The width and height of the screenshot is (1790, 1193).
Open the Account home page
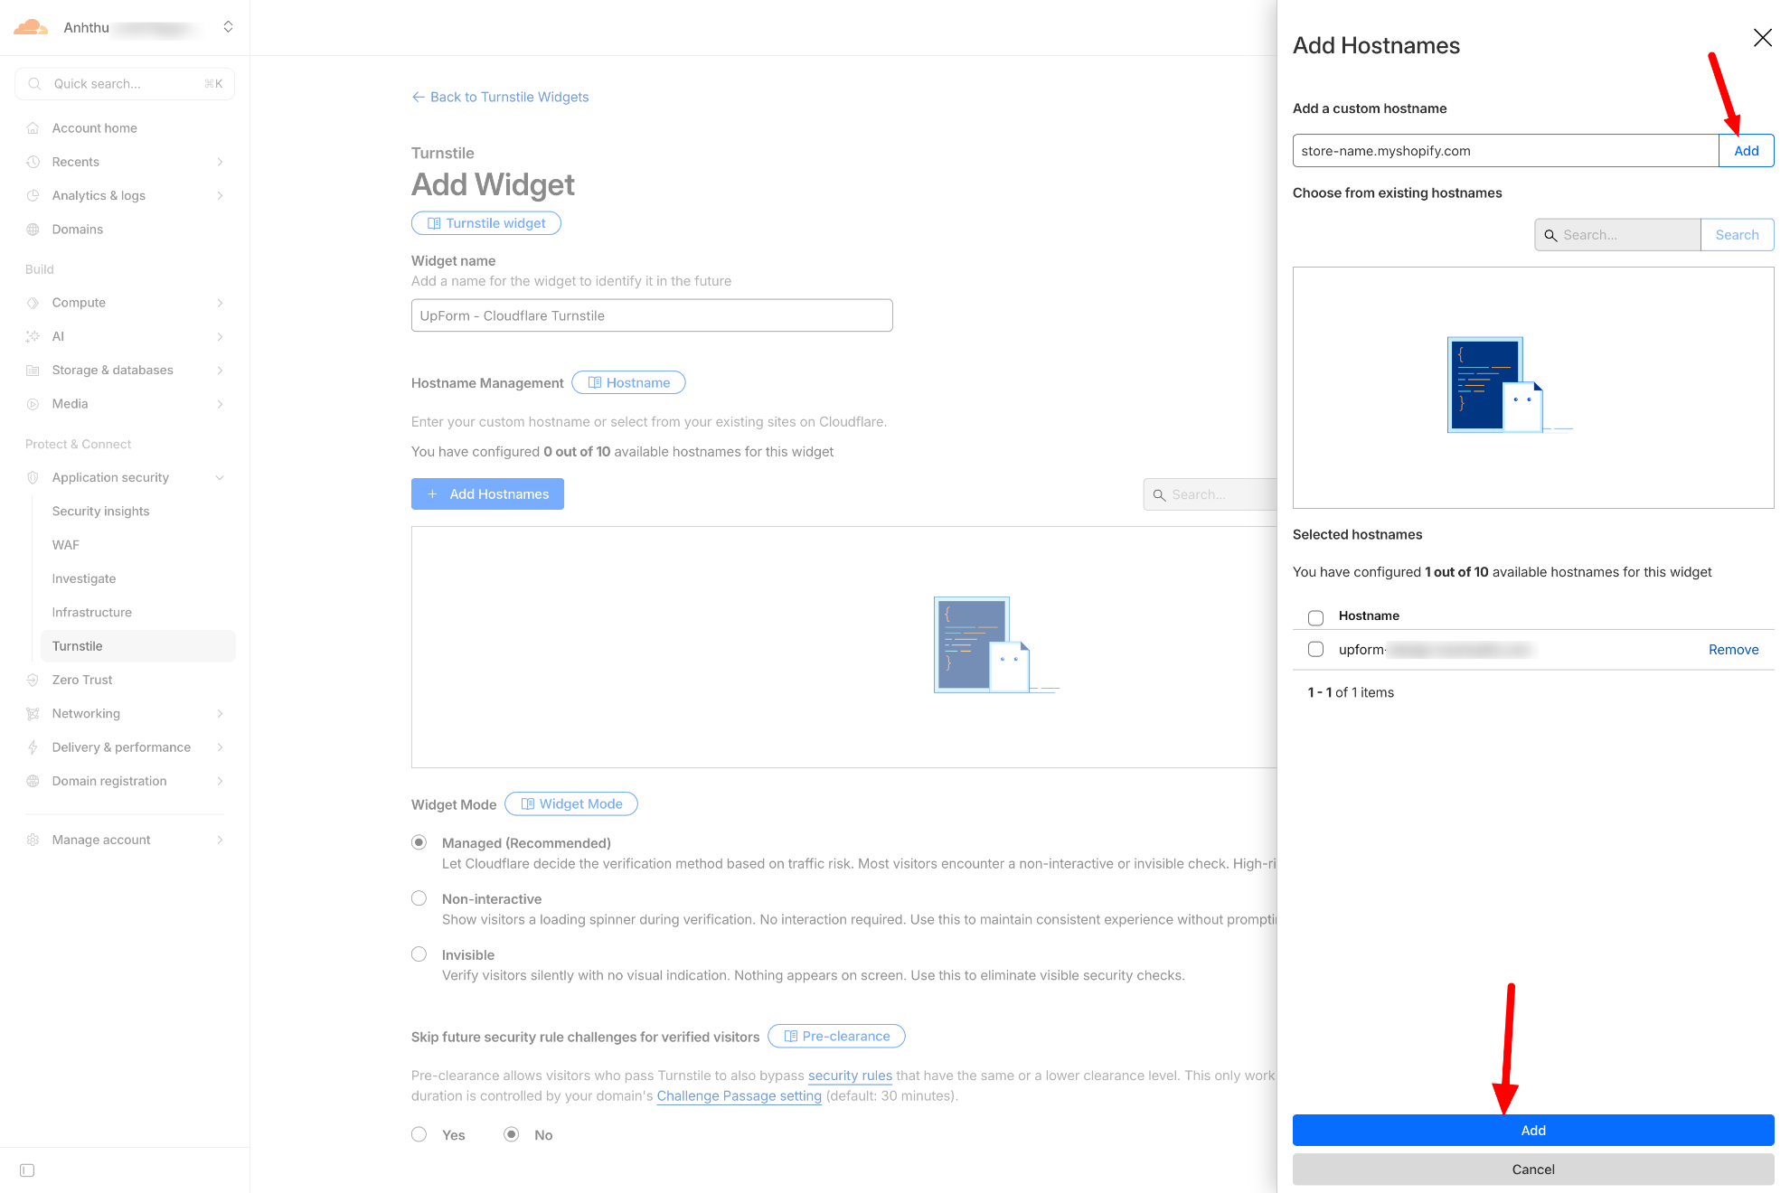click(x=95, y=128)
